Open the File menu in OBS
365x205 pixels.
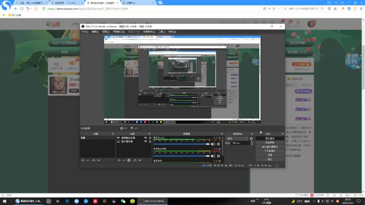[85, 31]
